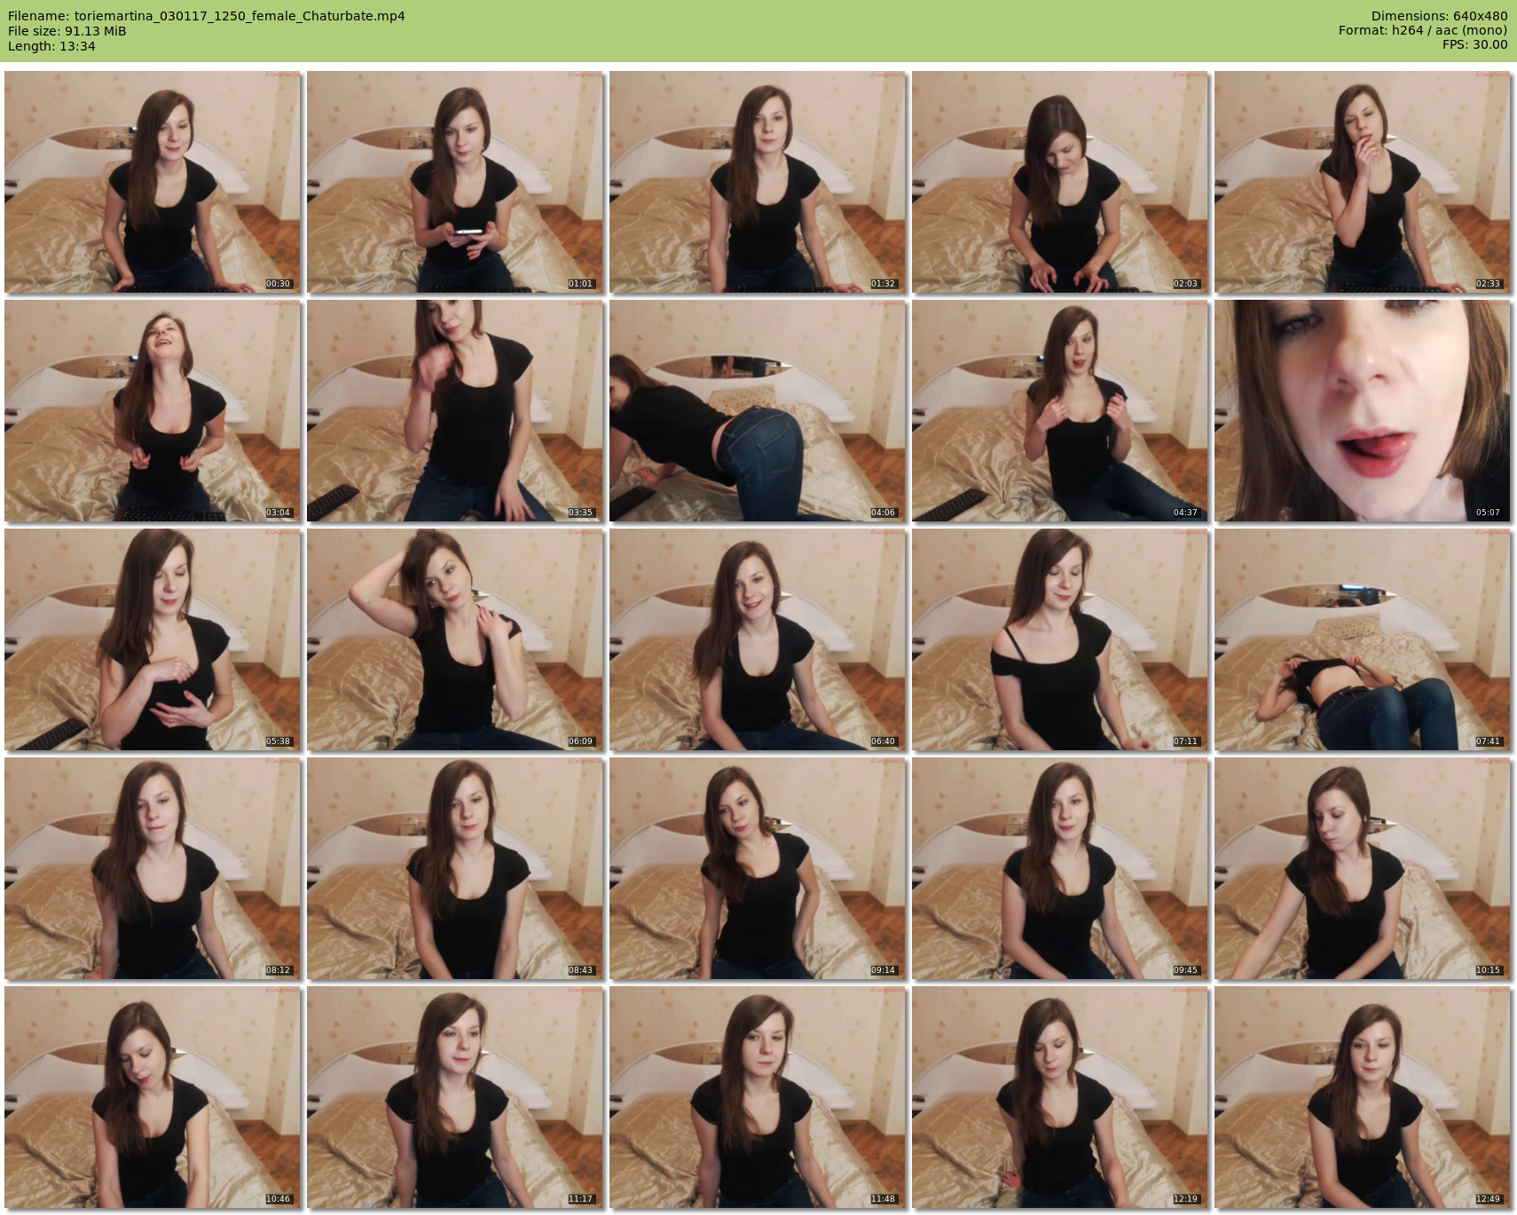Click the Length 13:34 text
The height and width of the screenshot is (1215, 1517).
point(51,46)
